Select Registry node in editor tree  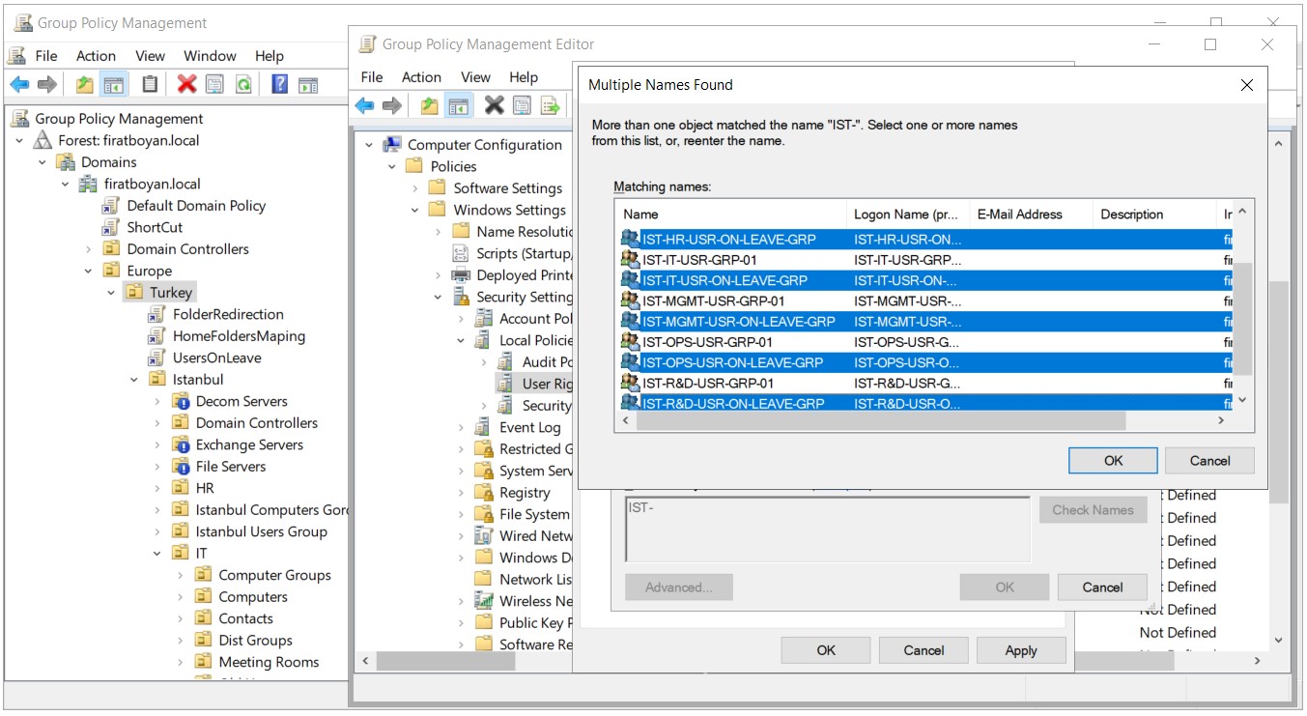click(524, 493)
